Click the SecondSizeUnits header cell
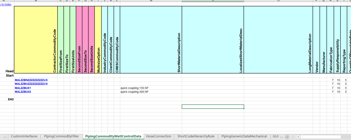The image size is (351, 140). pyautogui.click(x=91, y=40)
